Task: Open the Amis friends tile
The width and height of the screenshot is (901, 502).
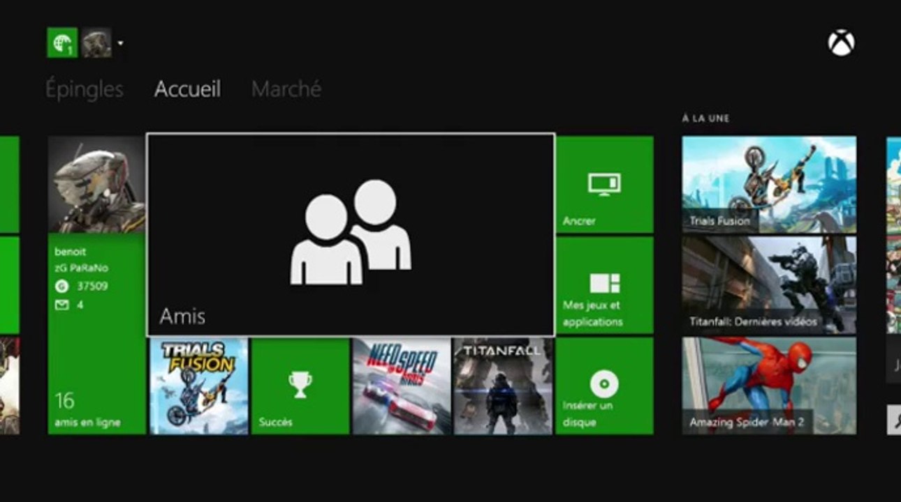Action: tap(351, 235)
